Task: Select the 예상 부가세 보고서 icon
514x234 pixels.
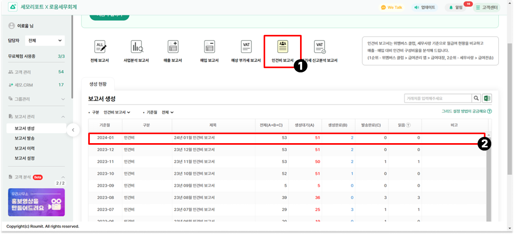Action: (x=246, y=47)
